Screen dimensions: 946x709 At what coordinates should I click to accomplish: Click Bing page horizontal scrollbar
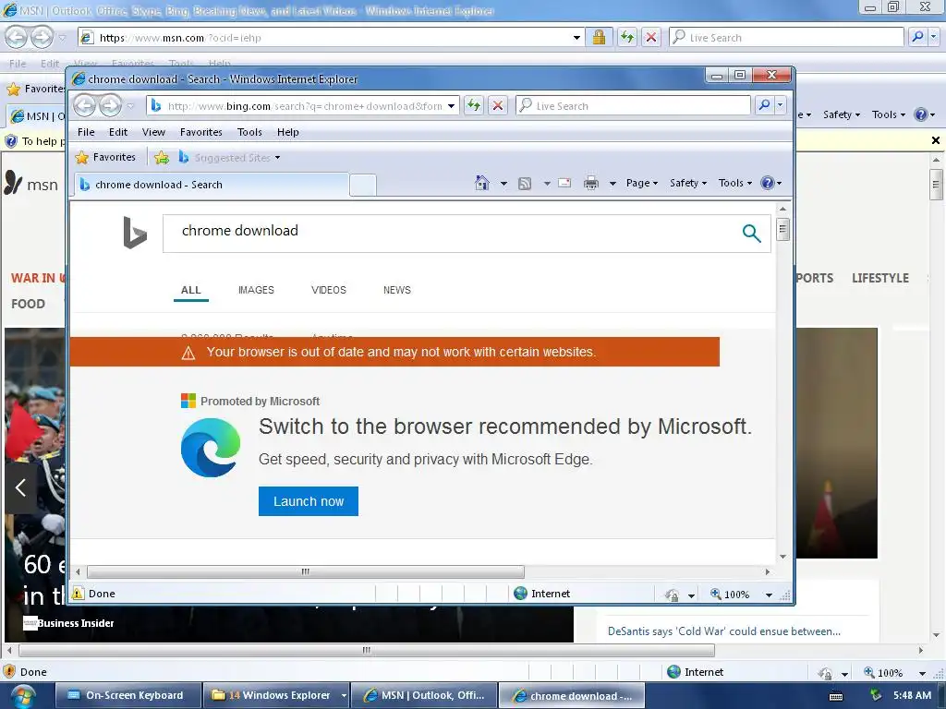[x=305, y=571]
